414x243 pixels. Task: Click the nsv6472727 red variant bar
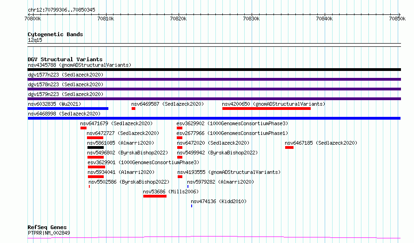tap(95, 138)
